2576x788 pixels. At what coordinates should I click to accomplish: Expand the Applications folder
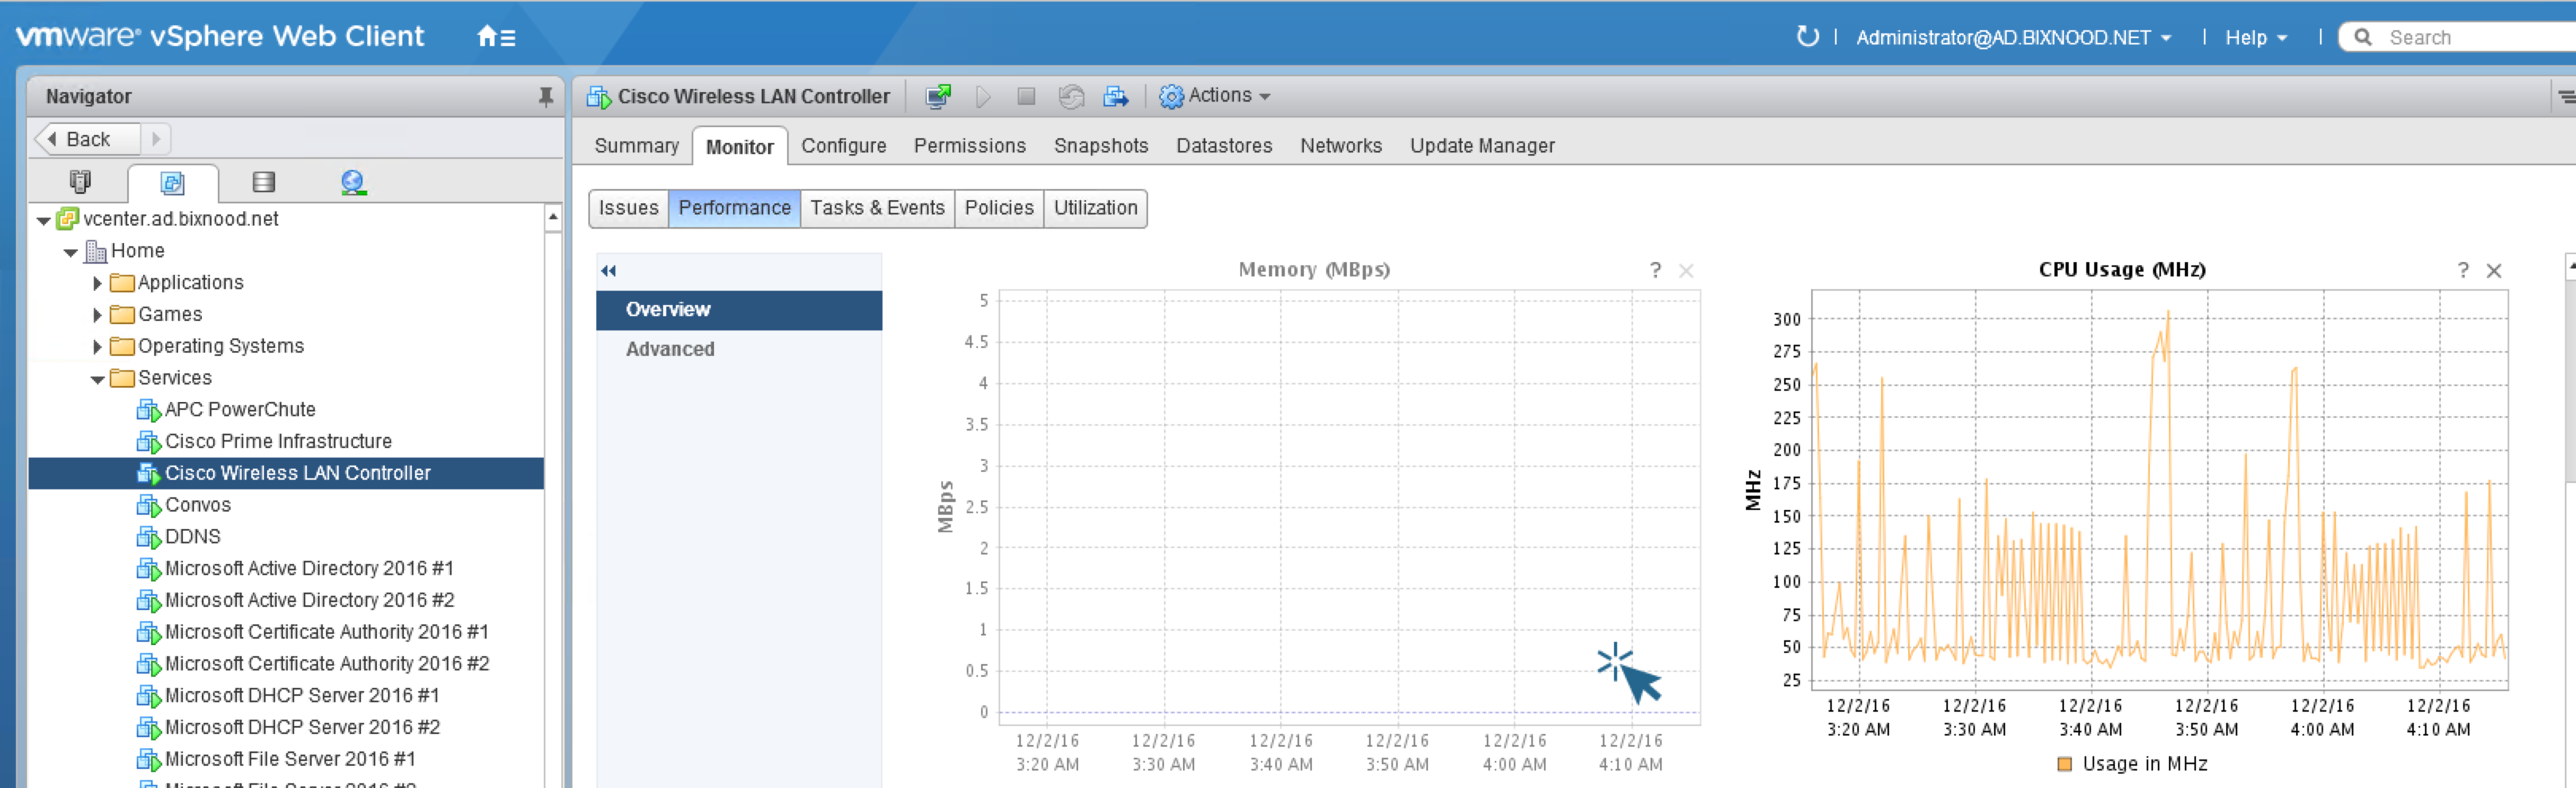pos(97,283)
